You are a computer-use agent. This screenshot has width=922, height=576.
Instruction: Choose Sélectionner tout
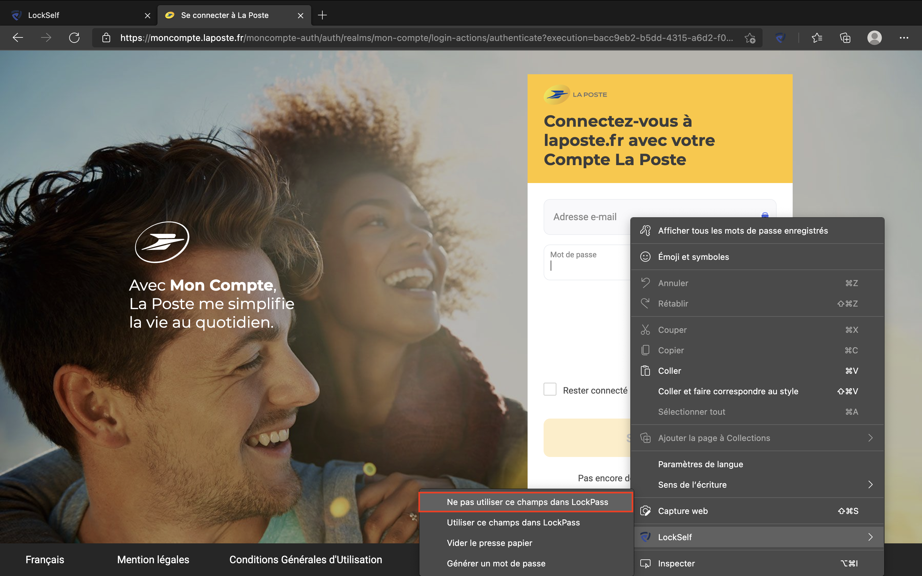pyautogui.click(x=757, y=412)
